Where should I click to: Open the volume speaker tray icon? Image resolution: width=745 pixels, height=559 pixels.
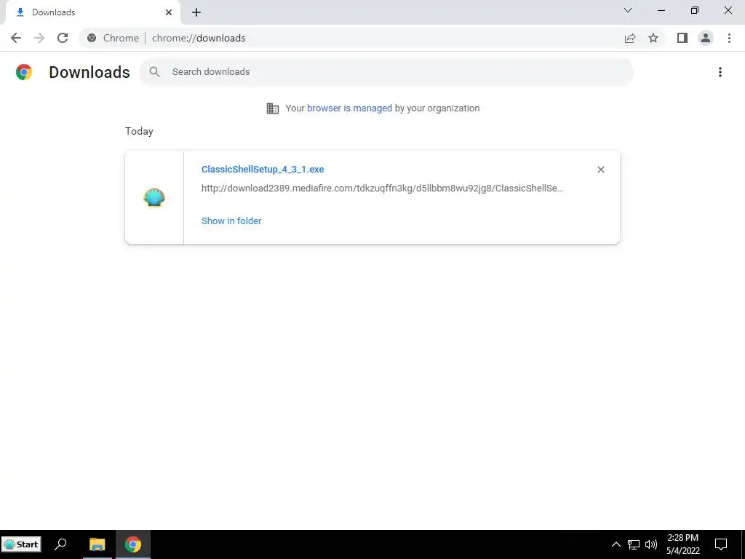(651, 544)
